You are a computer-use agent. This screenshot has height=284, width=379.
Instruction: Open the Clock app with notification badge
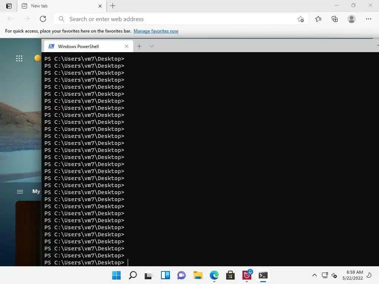[x=247, y=275]
